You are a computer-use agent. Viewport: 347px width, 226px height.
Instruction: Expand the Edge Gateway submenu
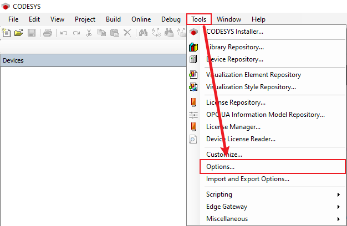click(266, 207)
